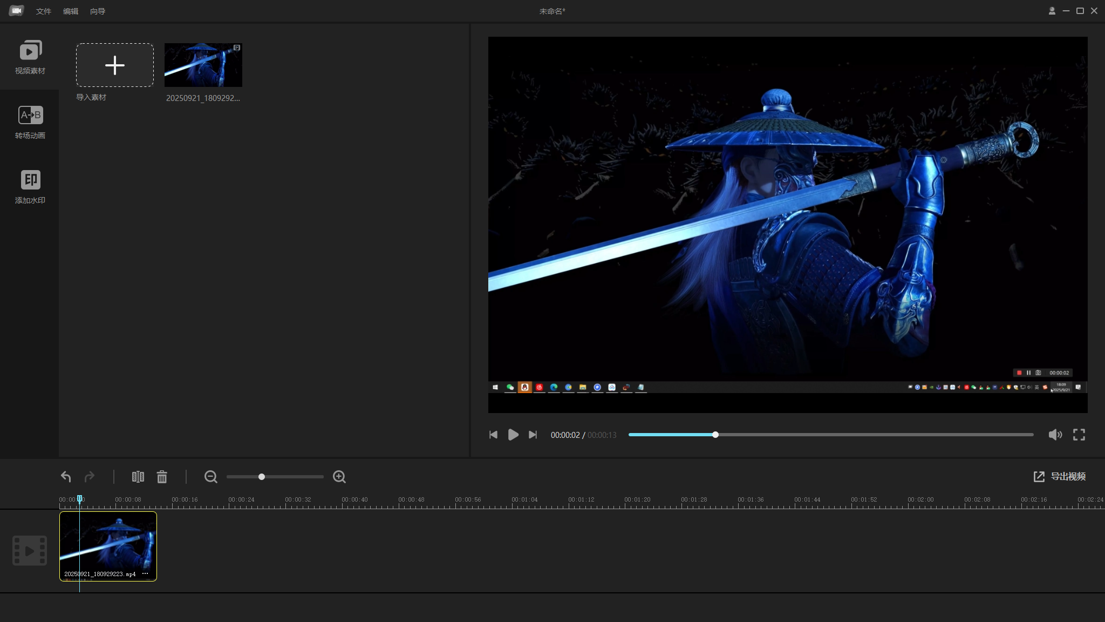This screenshot has width=1105, height=622.
Task: Zoom out the timeline
Action: coord(211,477)
